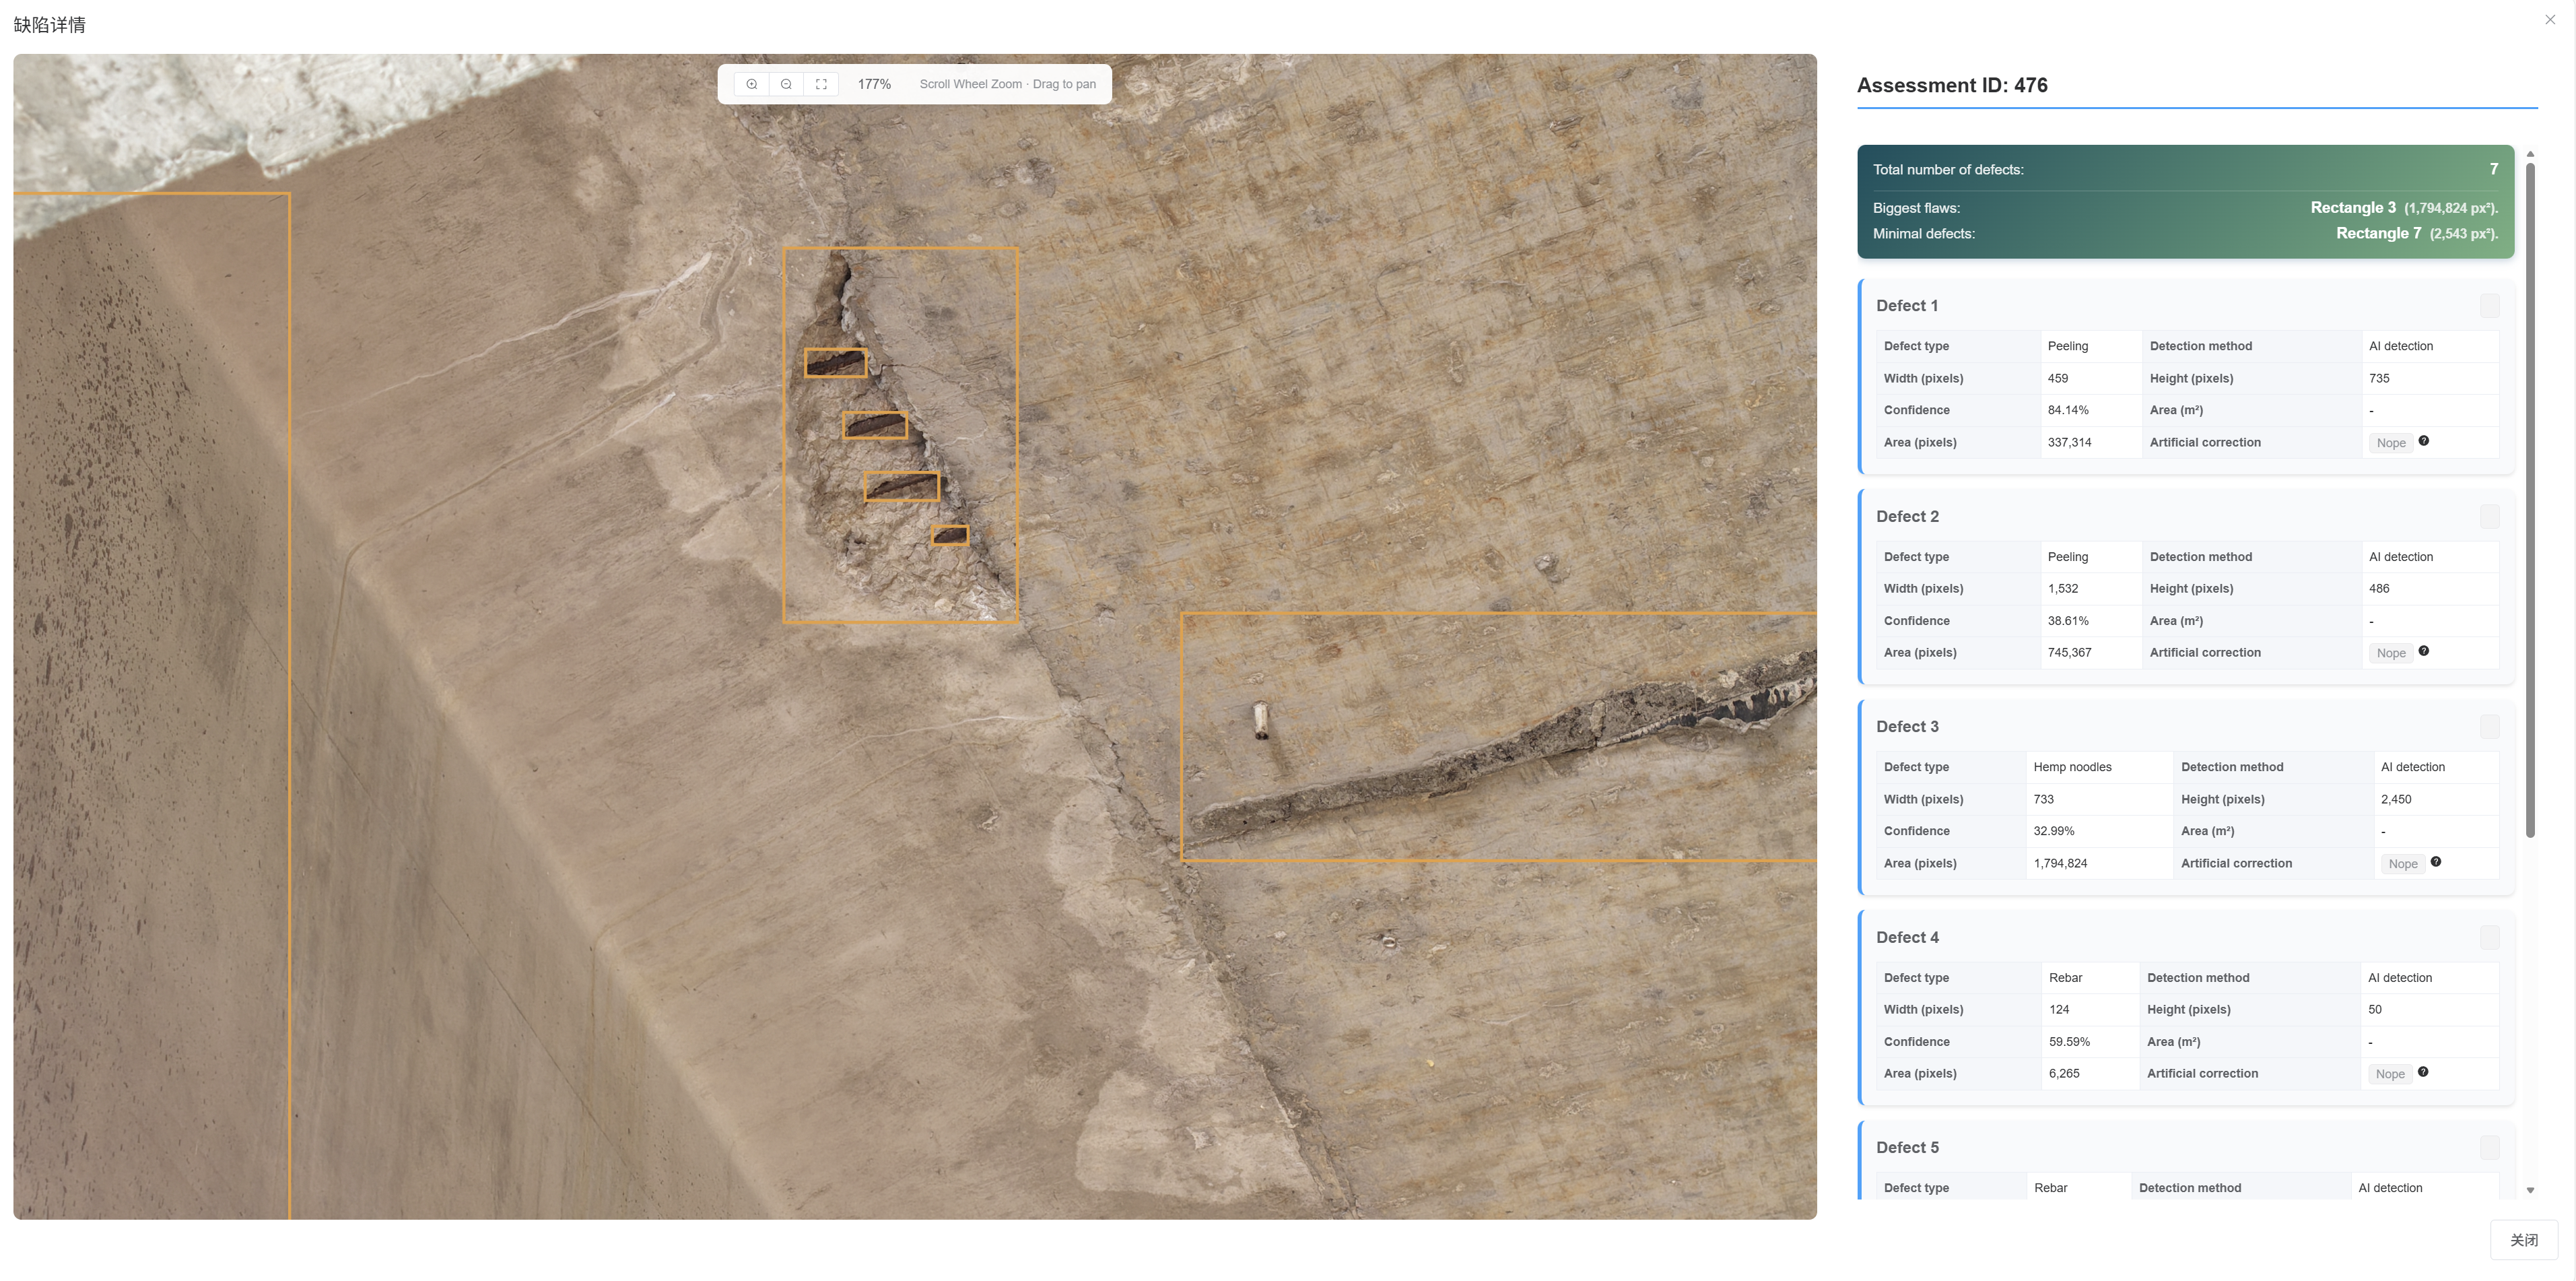The width and height of the screenshot is (2576, 1281).
Task: Close the defect details dialog with X
Action: click(x=2550, y=20)
